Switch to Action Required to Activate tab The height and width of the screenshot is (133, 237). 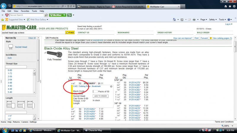[129, 7]
